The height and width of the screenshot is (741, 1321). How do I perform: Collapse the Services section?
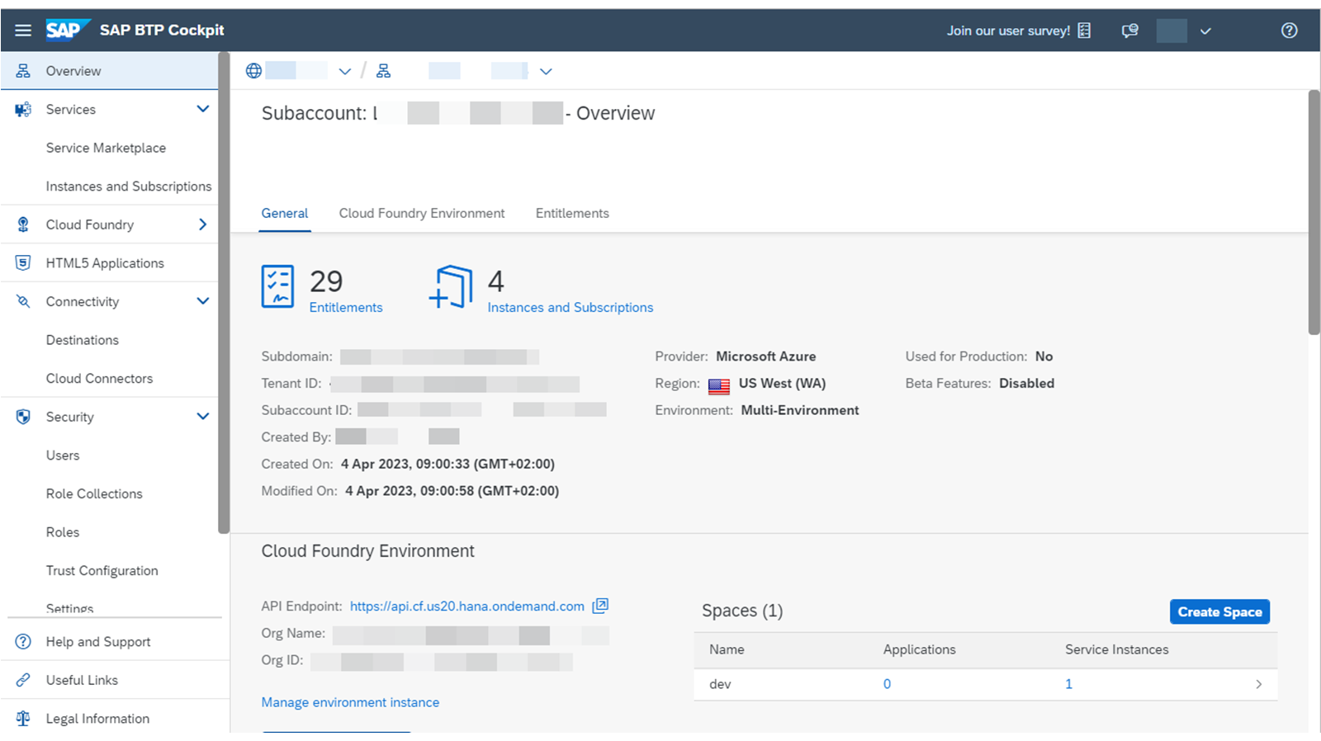(x=203, y=109)
